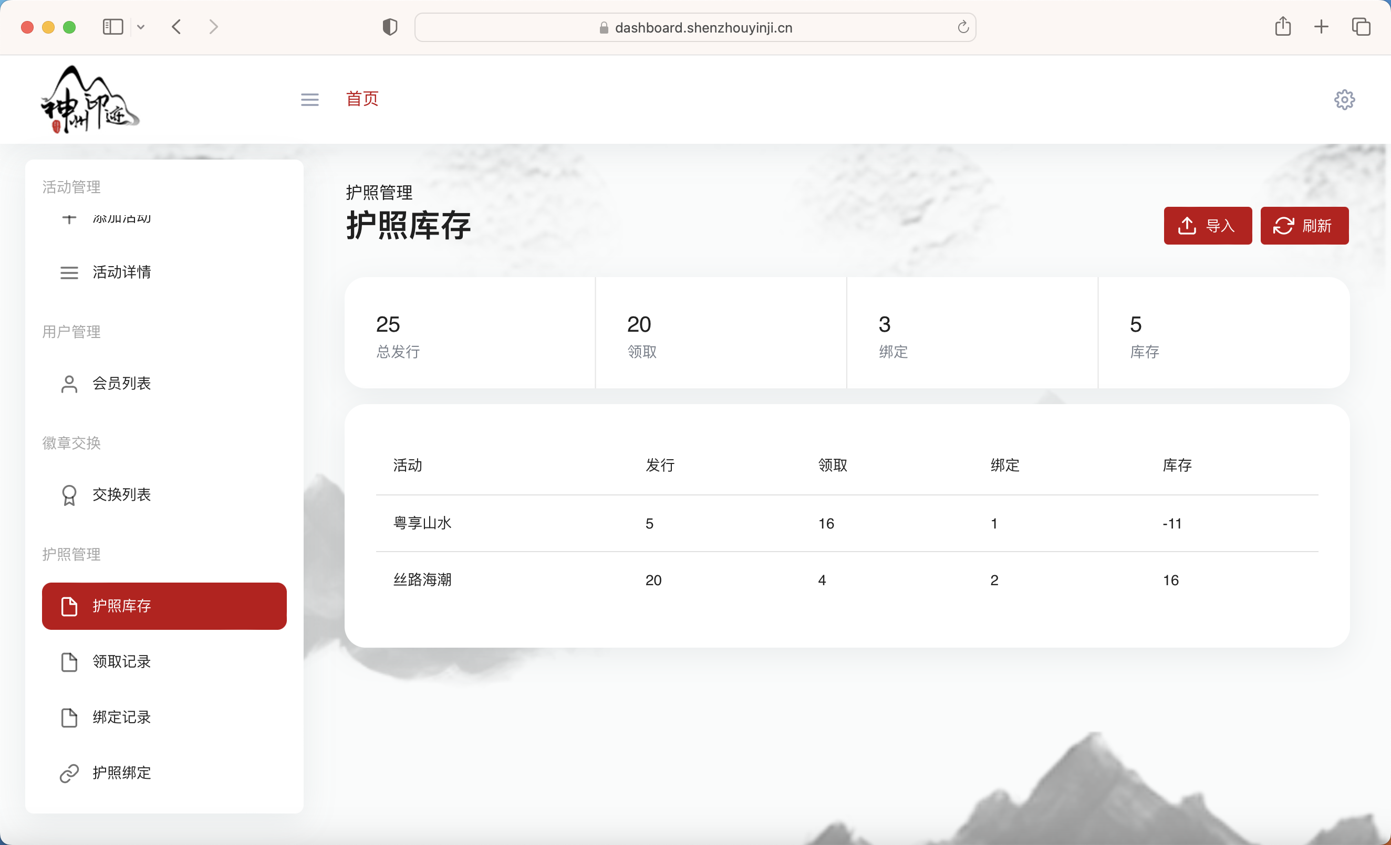Click the 刷新 refresh button
1391x845 pixels.
pos(1305,226)
